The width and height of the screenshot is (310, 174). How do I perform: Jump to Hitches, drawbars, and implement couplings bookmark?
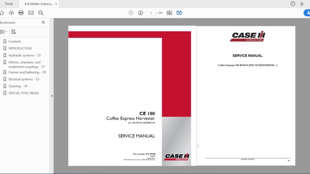pyautogui.click(x=26, y=64)
